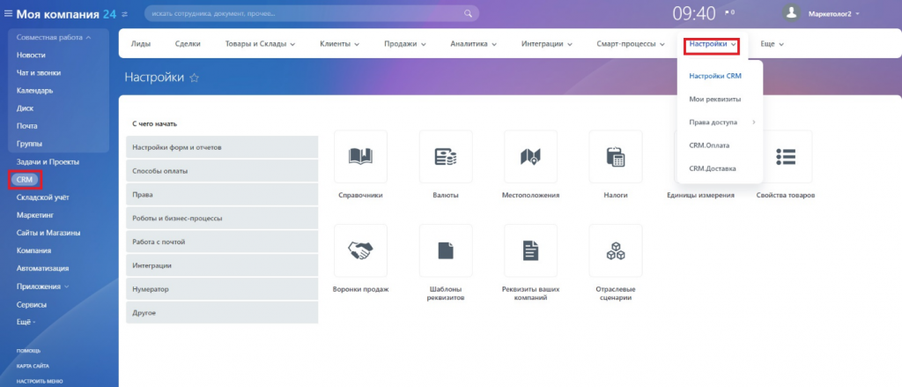The height and width of the screenshot is (387, 902).
Task: Open the Сделки tab
Action: [x=188, y=44]
